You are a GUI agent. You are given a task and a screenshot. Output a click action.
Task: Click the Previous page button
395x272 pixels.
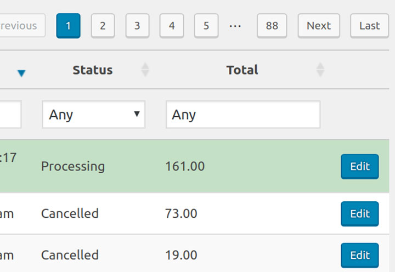pyautogui.click(x=22, y=26)
